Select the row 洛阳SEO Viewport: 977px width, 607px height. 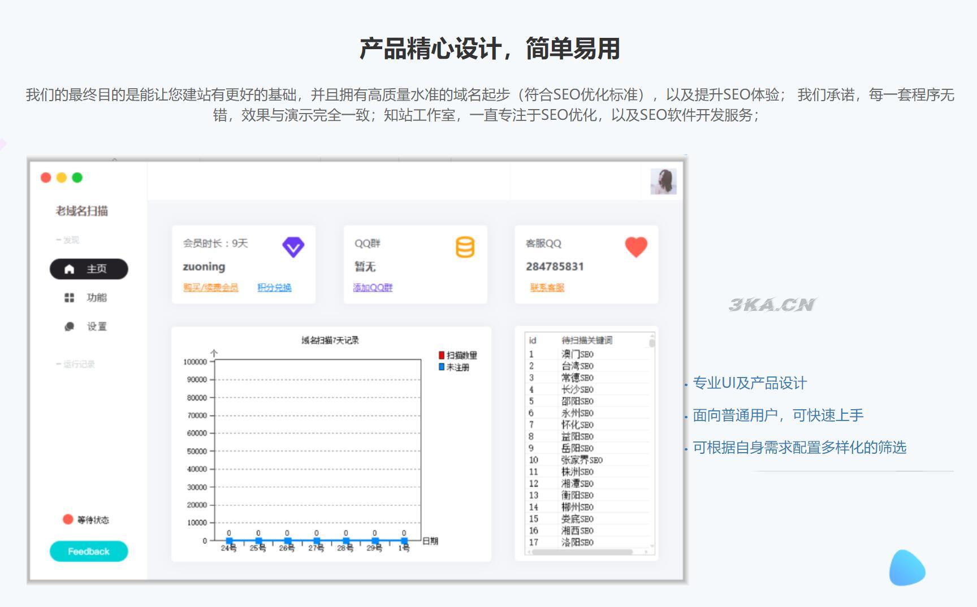588,543
